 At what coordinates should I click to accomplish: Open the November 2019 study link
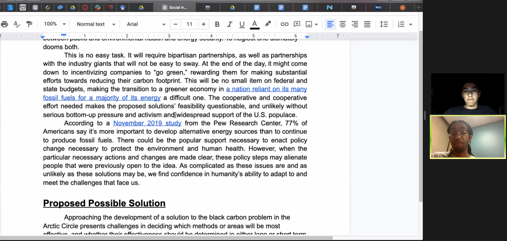point(147,123)
